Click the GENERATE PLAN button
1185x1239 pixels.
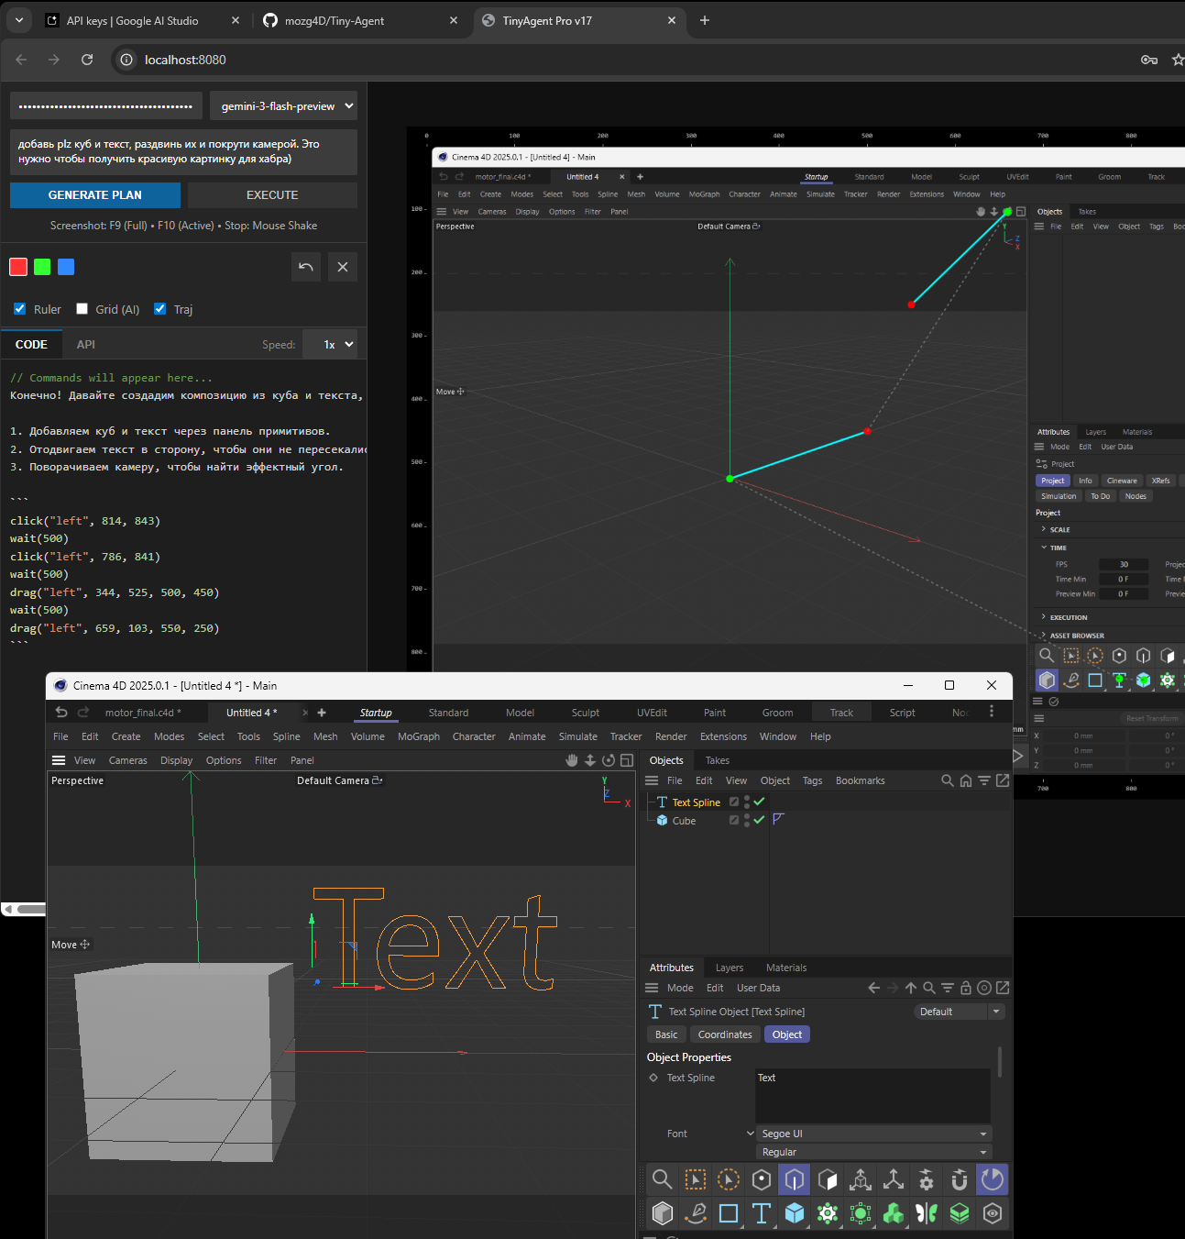95,195
